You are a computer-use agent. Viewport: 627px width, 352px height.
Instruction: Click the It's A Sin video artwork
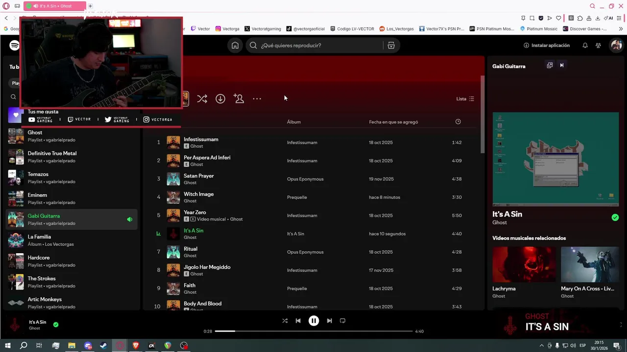tap(555, 159)
